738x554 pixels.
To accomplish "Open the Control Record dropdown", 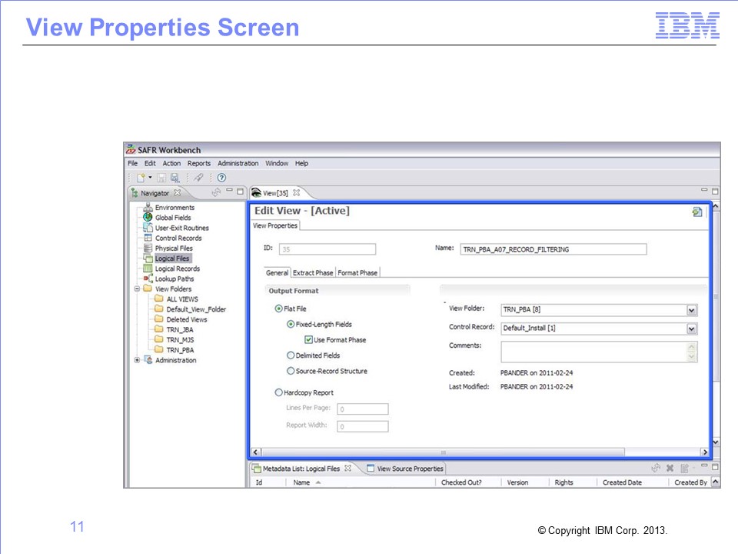I will coord(691,329).
